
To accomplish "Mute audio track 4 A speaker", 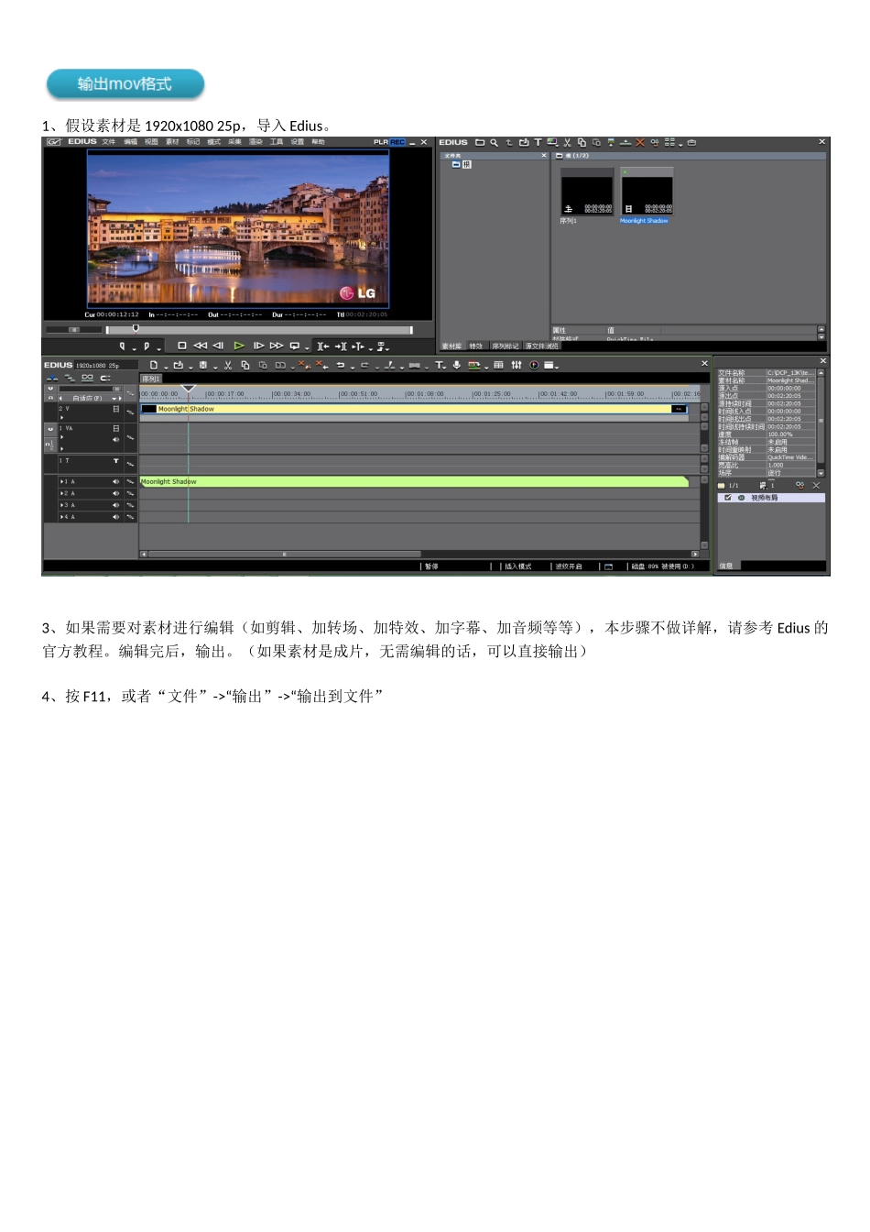I will (x=116, y=517).
